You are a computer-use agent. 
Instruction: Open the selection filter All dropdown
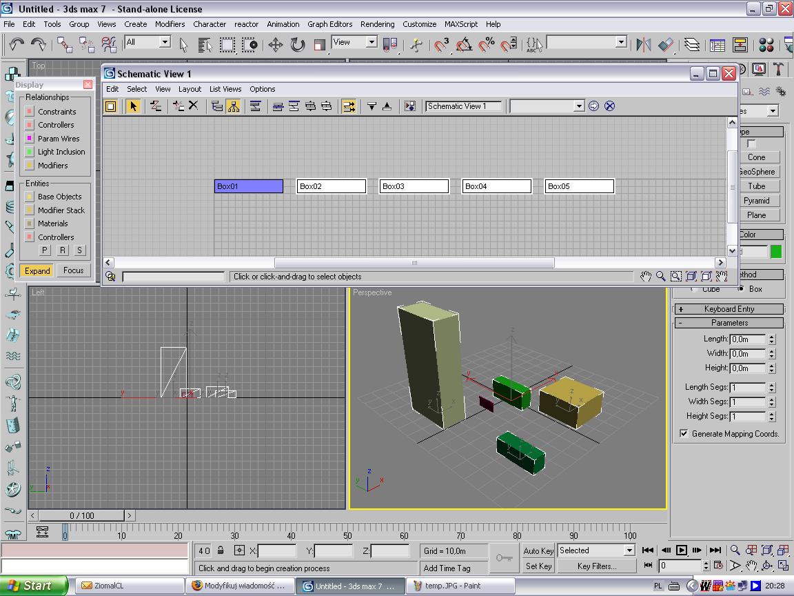165,42
